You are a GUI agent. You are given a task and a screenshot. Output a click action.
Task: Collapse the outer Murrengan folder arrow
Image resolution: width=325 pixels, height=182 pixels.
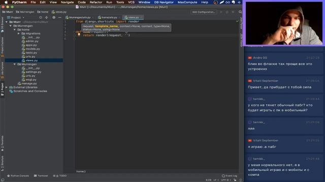click(11, 26)
